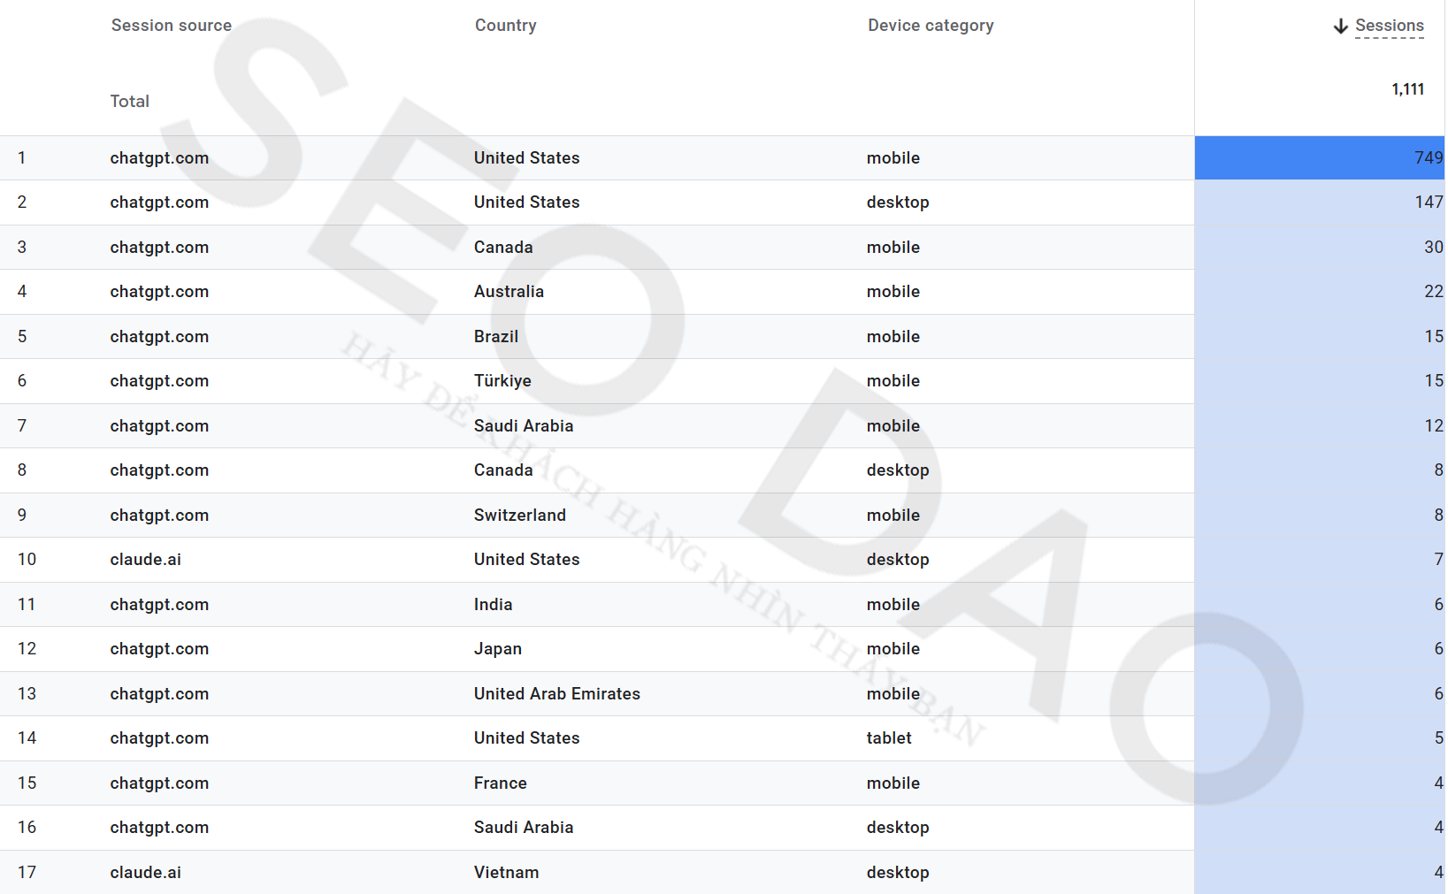Click the Country column header
The height and width of the screenshot is (894, 1448).
[x=505, y=26]
